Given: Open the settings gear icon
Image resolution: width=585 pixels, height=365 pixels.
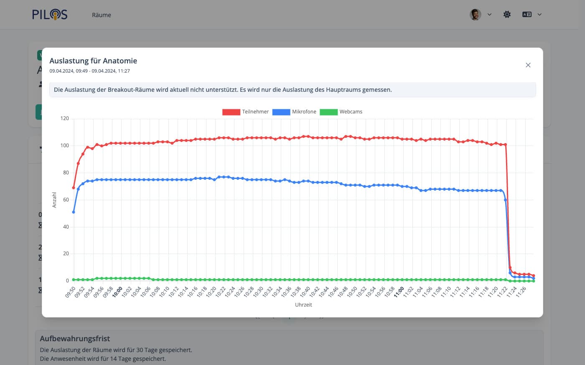Looking at the screenshot, I should (x=507, y=15).
